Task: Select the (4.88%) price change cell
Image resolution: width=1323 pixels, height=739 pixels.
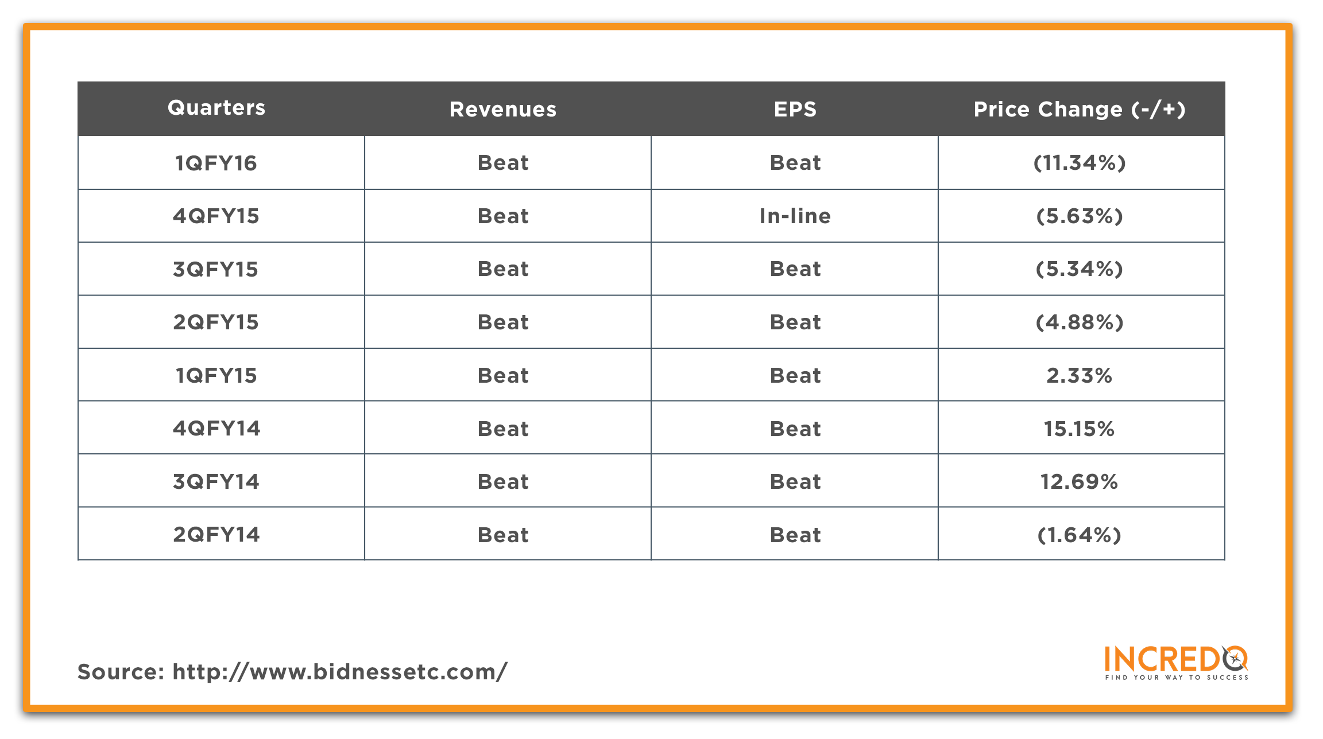Action: pos(1081,322)
